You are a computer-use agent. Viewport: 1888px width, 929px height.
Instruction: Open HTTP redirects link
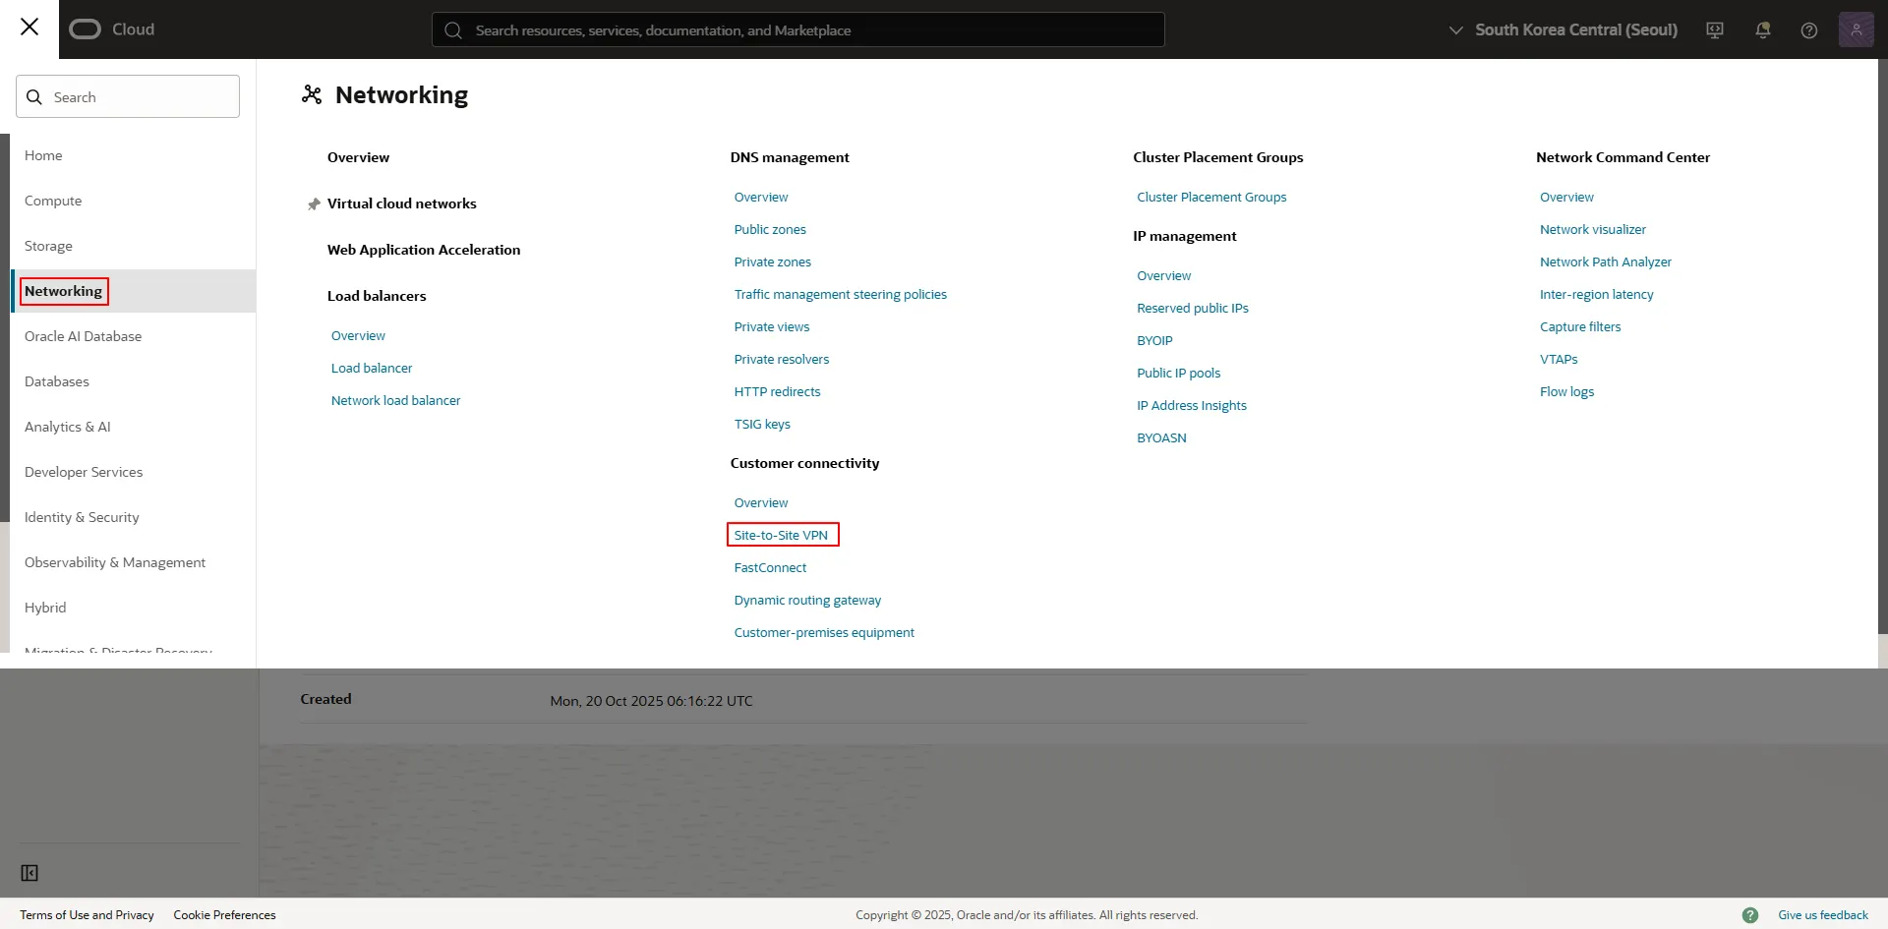pyautogui.click(x=777, y=391)
